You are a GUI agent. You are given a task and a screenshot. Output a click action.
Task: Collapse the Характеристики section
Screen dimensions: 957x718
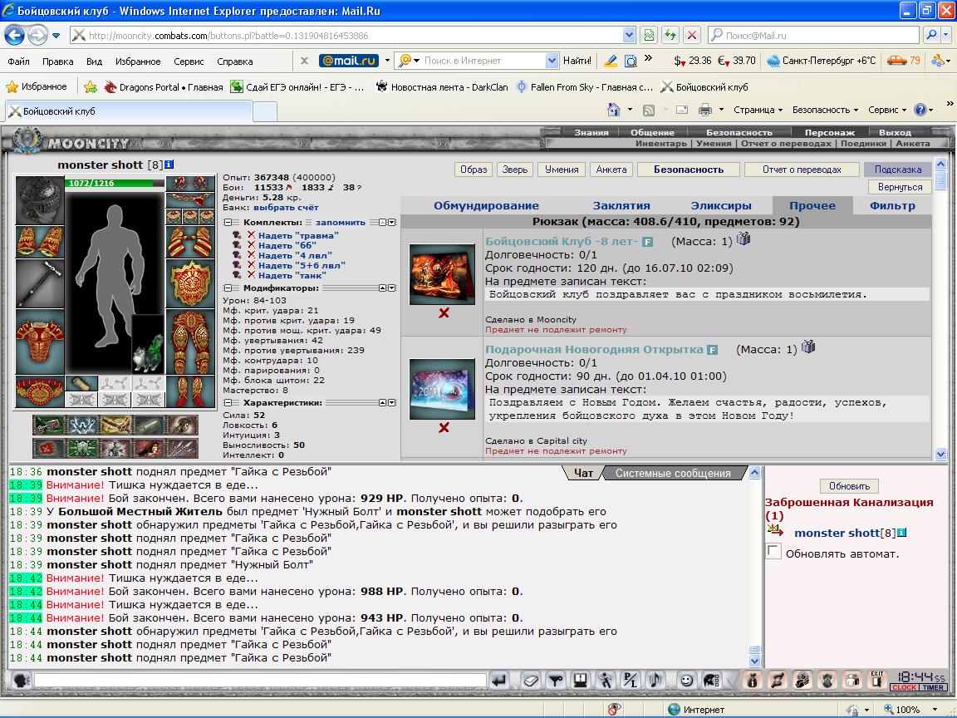coord(228,403)
